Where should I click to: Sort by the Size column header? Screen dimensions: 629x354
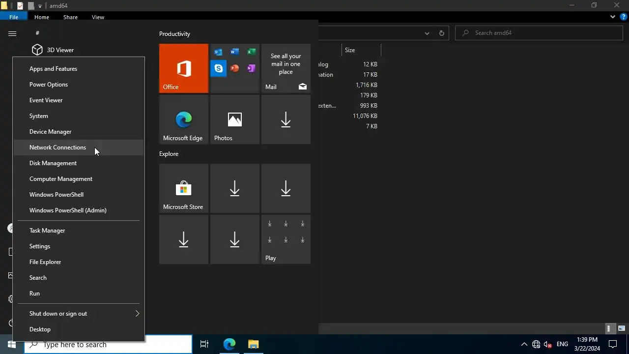pyautogui.click(x=361, y=50)
